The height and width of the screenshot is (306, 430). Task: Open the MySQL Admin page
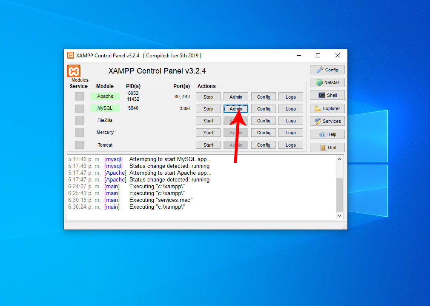[236, 109]
